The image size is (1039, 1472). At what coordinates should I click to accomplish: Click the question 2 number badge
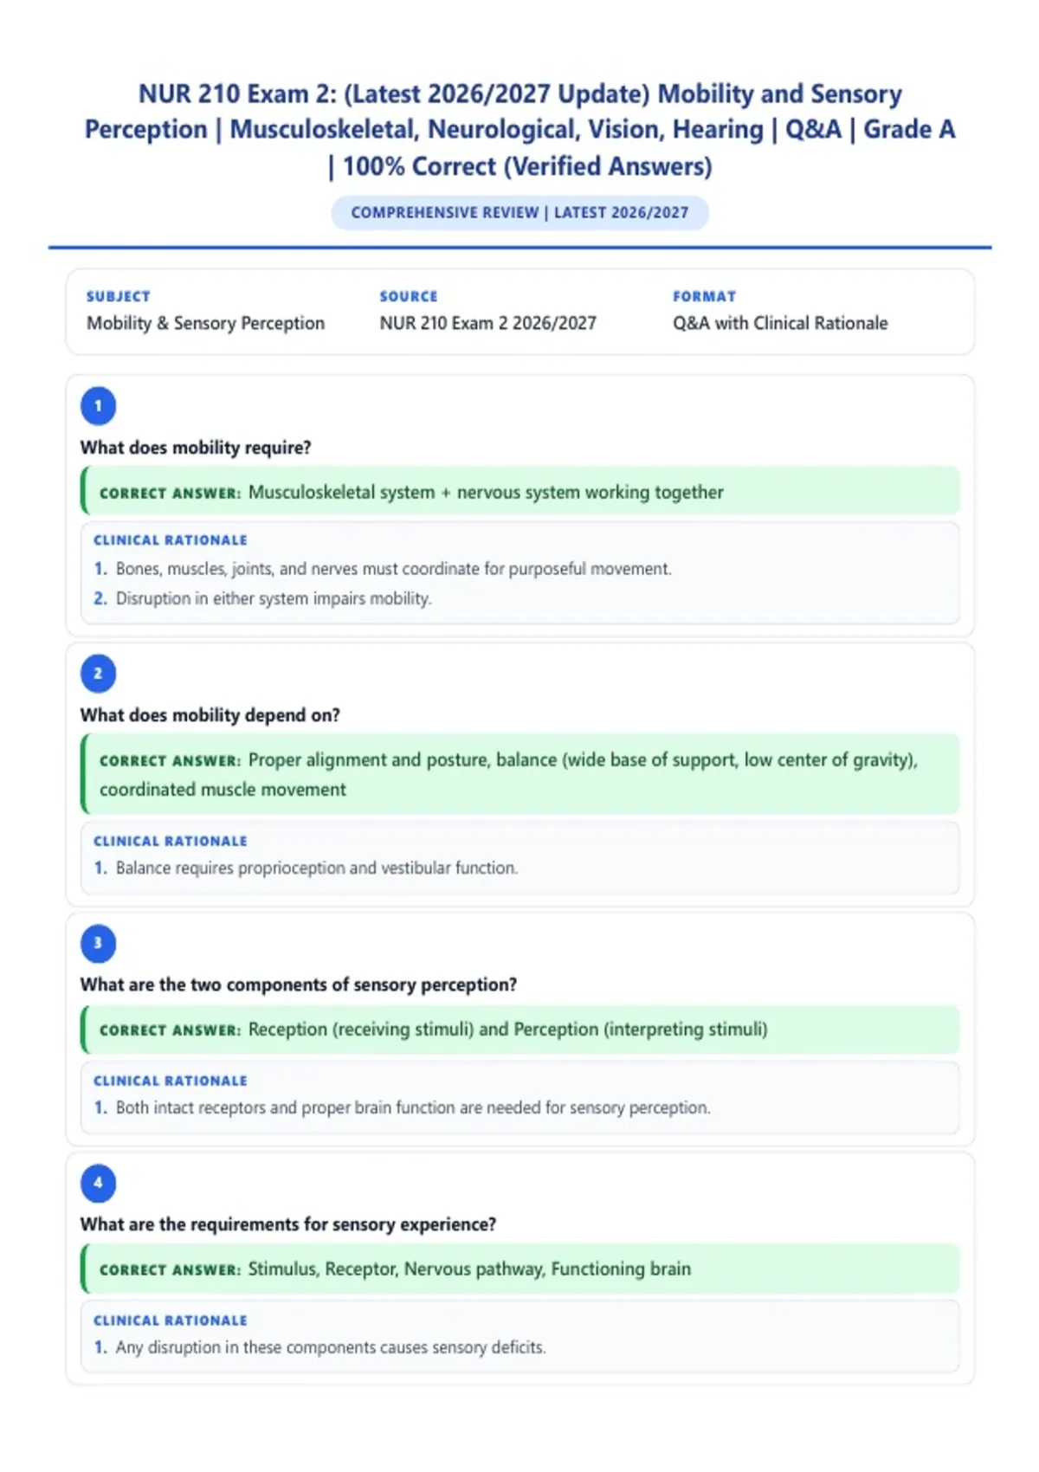coord(98,673)
